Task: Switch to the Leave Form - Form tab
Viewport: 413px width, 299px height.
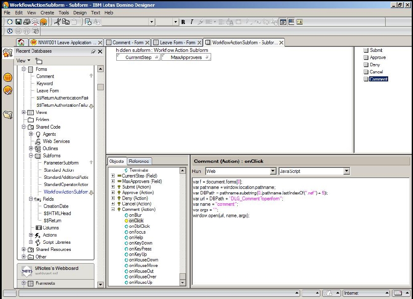Action: point(177,43)
